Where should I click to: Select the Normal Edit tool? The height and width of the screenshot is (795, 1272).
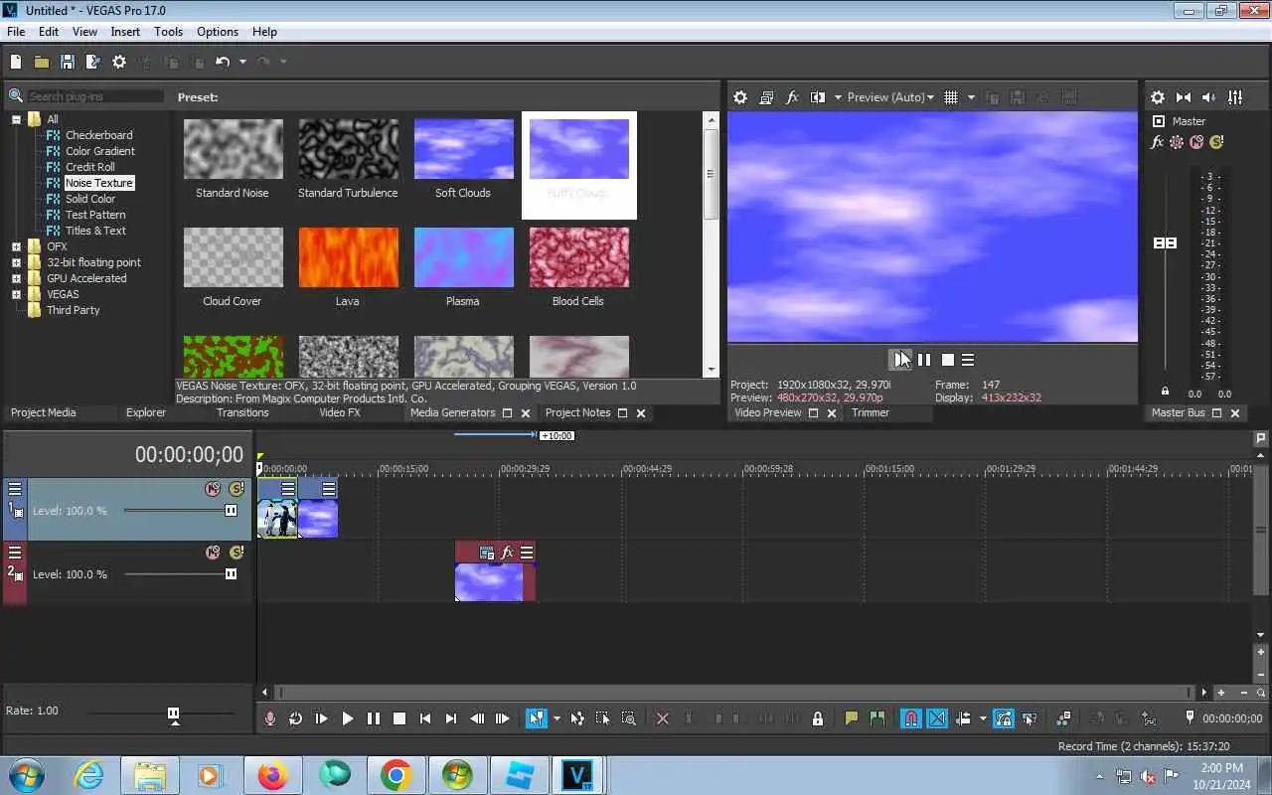pos(537,718)
